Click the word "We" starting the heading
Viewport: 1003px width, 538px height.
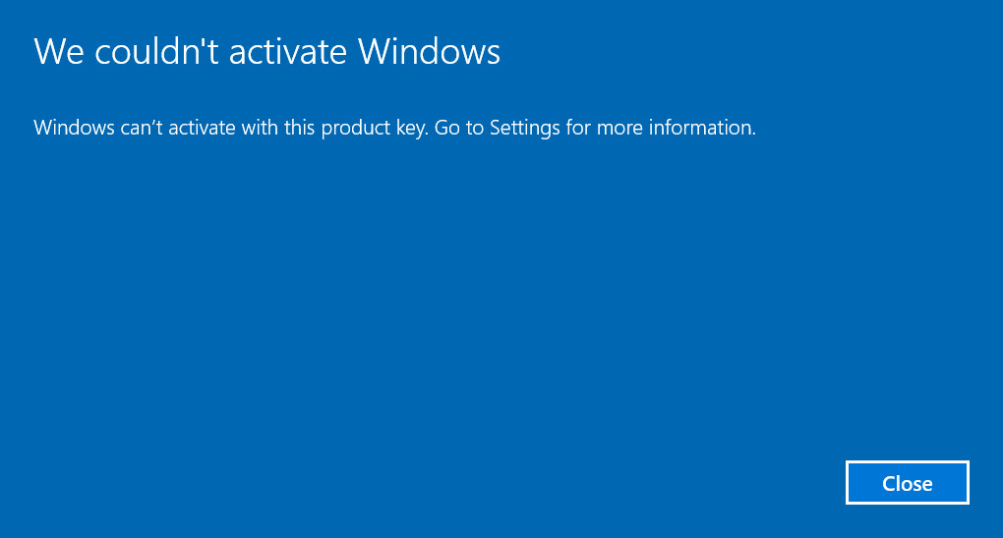[58, 51]
